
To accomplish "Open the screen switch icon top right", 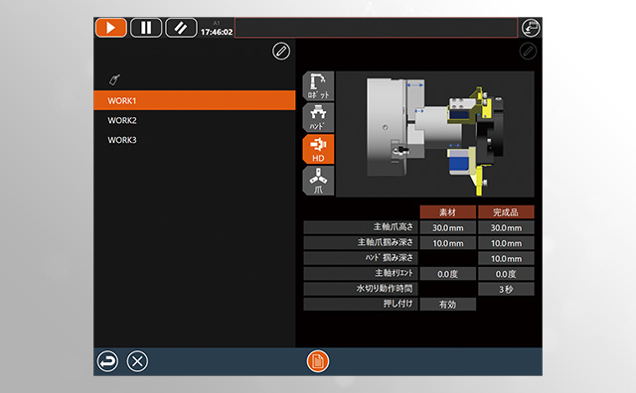I will [x=530, y=28].
